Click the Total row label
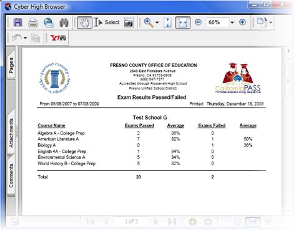This screenshot has height=231, width=296. [x=42, y=177]
